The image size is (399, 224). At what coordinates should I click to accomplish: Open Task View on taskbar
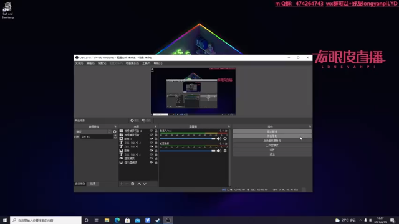[97, 220]
